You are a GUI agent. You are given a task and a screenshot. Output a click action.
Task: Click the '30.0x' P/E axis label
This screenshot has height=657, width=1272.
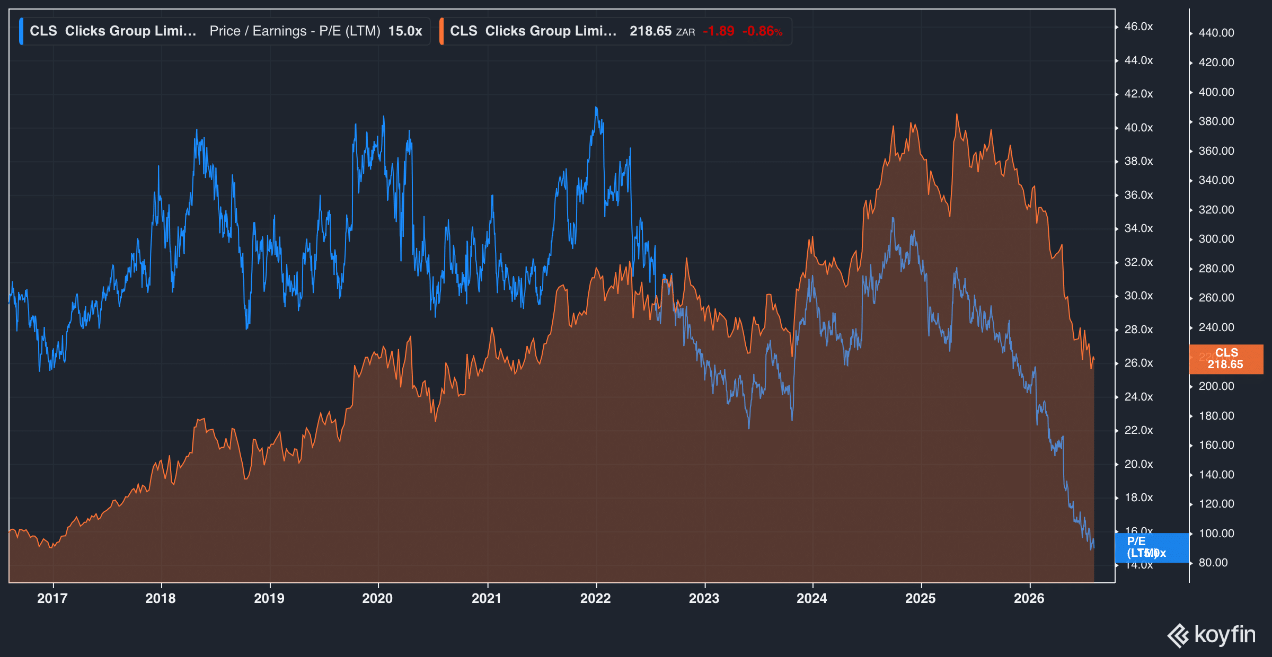(1139, 296)
